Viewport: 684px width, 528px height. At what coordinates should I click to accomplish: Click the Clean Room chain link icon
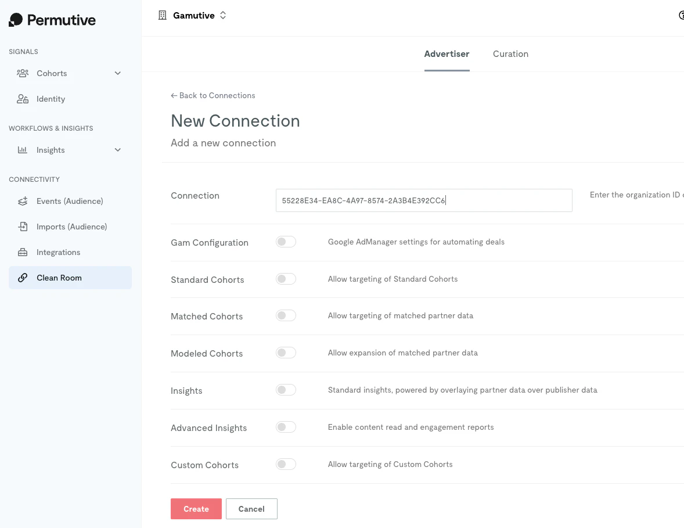[23, 278]
